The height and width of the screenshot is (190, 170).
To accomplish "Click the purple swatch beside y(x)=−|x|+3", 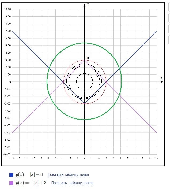I will click(11, 183).
